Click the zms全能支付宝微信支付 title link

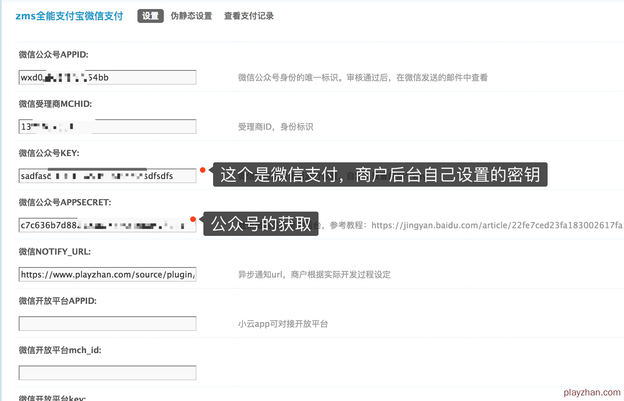coord(69,16)
